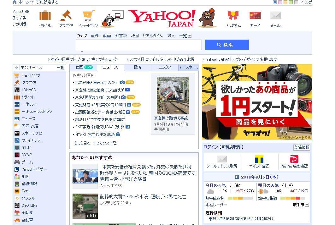Play the truck flooding video thumbnail
The height and width of the screenshot is (225, 335).
85,206
